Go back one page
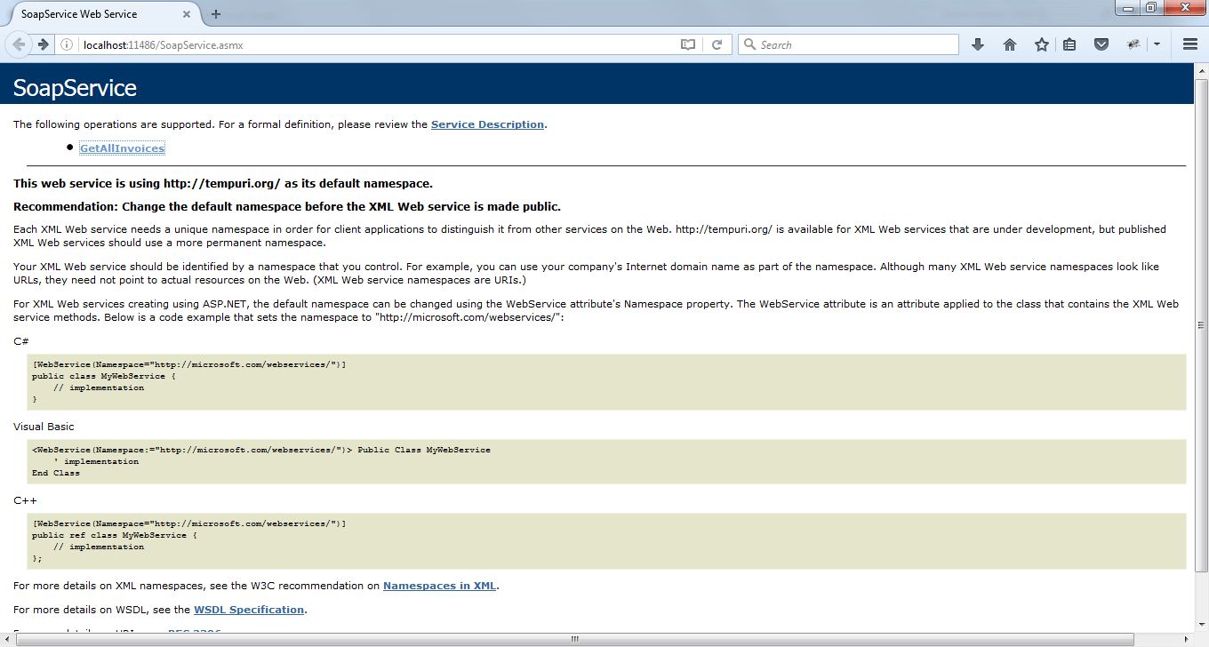The width and height of the screenshot is (1209, 647). [19, 44]
